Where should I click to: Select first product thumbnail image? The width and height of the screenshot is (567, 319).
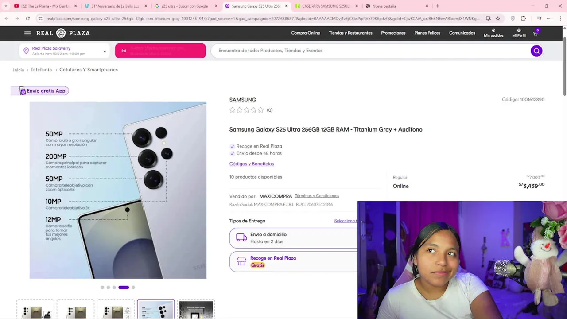[x=35, y=310]
